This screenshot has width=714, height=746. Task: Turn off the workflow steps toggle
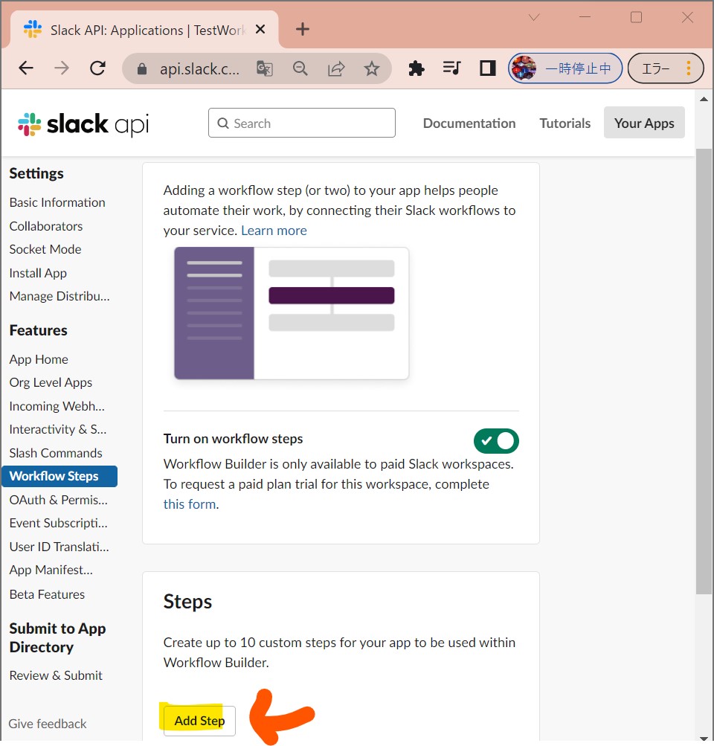496,441
